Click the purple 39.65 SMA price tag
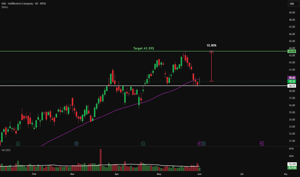The height and width of the screenshot is (177, 300). coord(292,78)
